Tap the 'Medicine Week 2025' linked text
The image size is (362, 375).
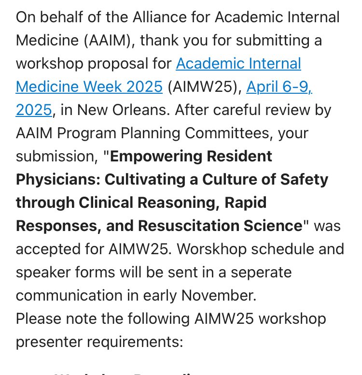click(x=89, y=87)
